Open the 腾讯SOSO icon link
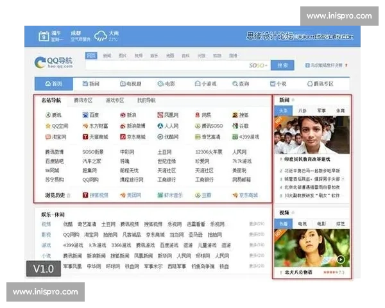 198,126
